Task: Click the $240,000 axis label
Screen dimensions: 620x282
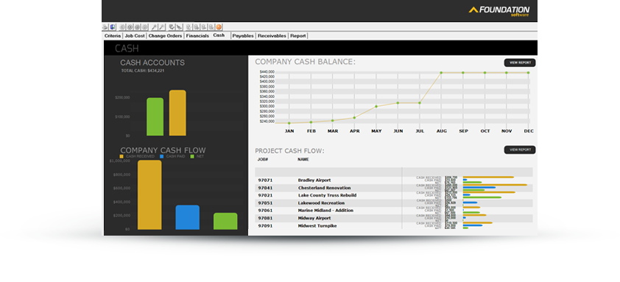Action: 267,121
